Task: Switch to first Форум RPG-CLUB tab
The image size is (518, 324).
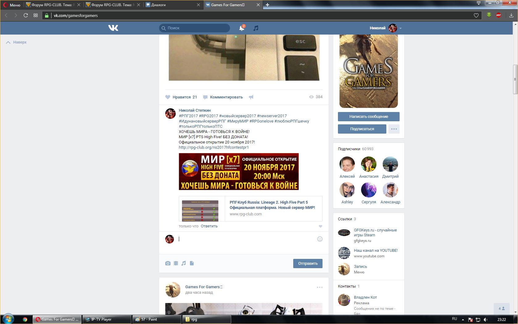Action: (53, 5)
